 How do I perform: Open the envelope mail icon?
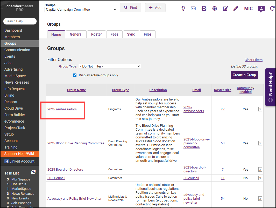(x=193, y=8)
